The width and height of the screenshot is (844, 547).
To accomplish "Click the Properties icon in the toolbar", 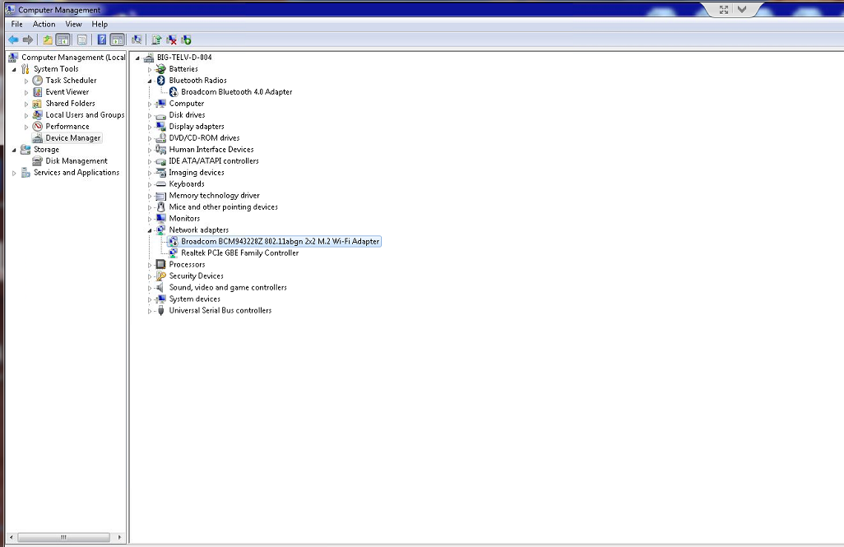I will 82,39.
